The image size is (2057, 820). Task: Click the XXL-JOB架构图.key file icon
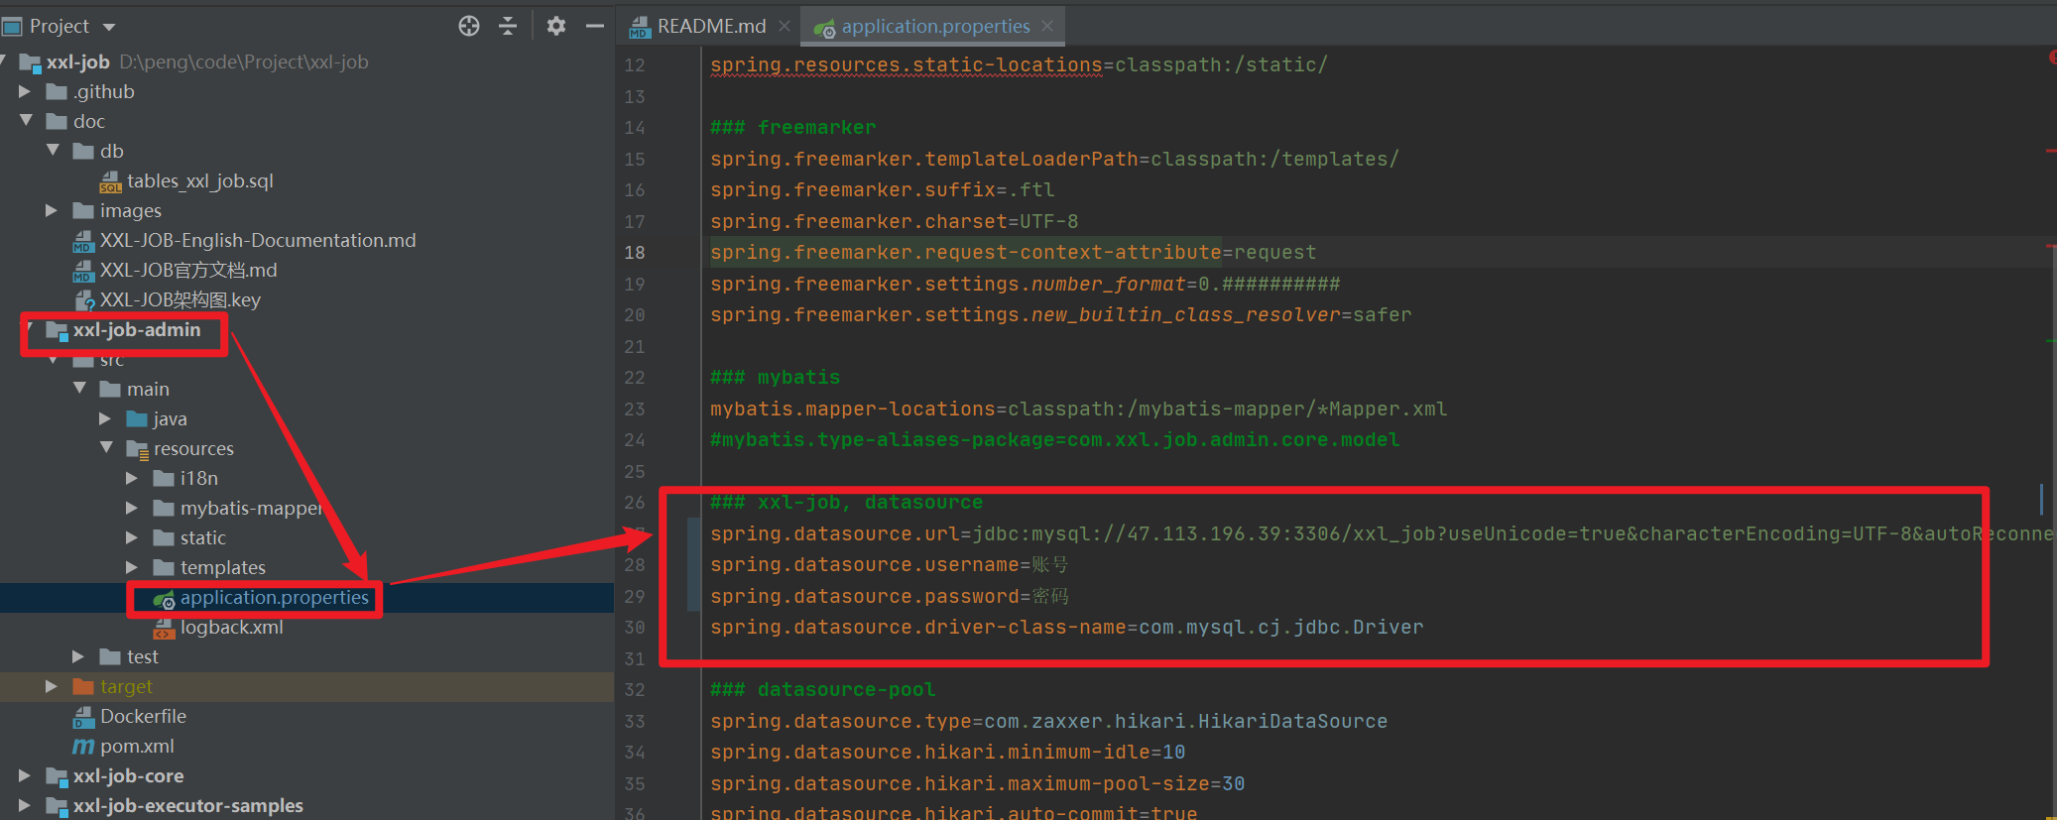(x=84, y=300)
